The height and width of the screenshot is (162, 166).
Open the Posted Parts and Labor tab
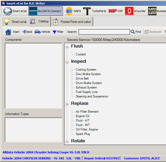pos(72,22)
